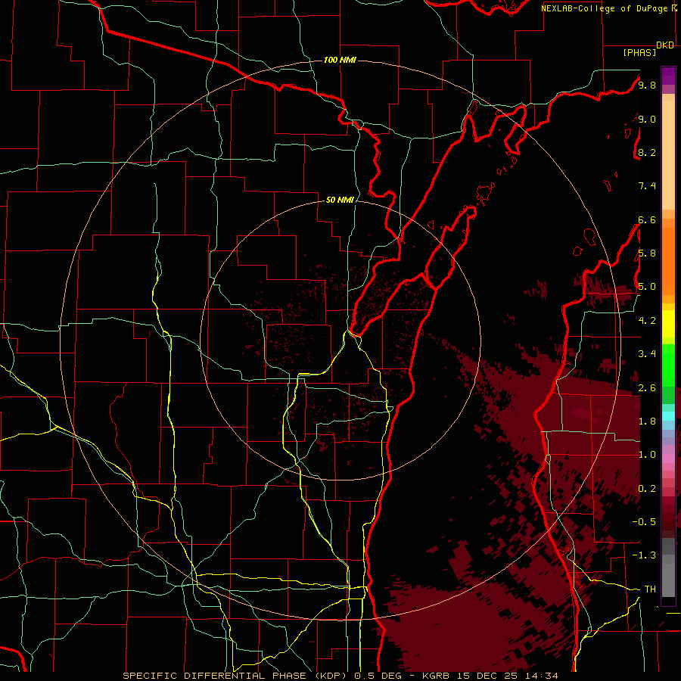Click the 2.6 value on the color scale
This screenshot has width=681, height=681.
[647, 388]
